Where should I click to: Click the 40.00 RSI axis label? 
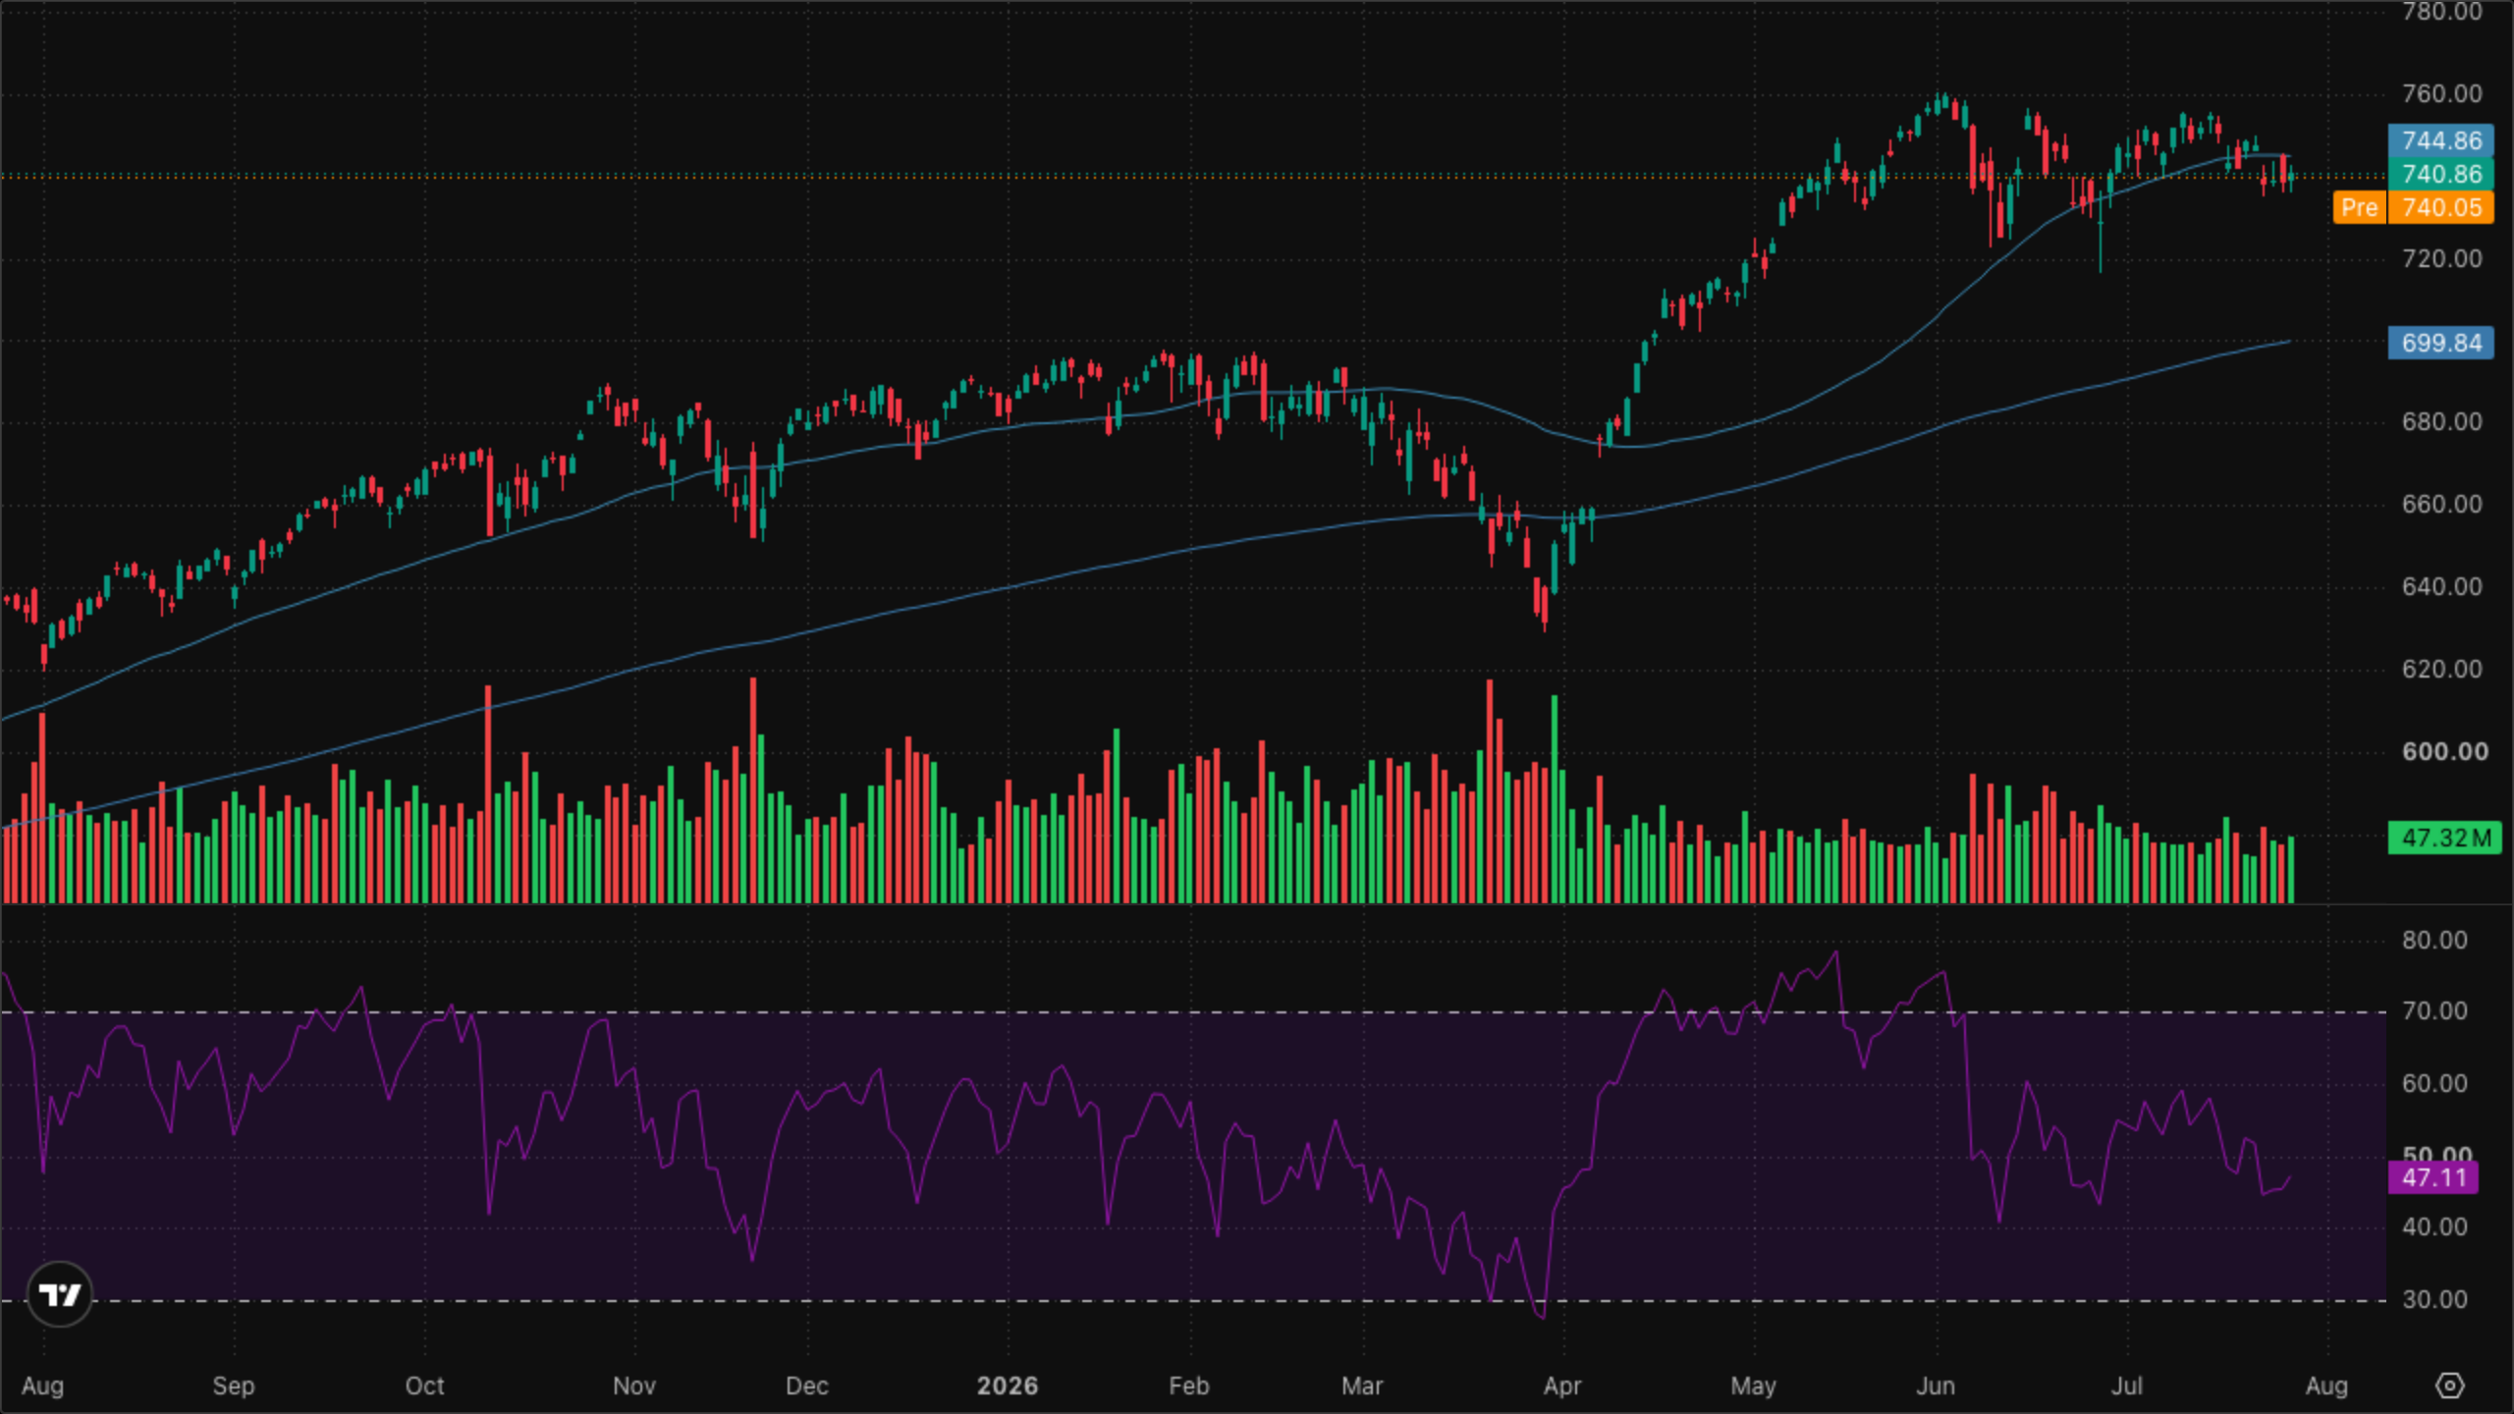2434,1226
